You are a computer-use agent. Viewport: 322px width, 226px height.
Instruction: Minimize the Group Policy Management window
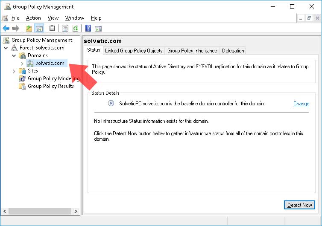[x=273, y=6]
